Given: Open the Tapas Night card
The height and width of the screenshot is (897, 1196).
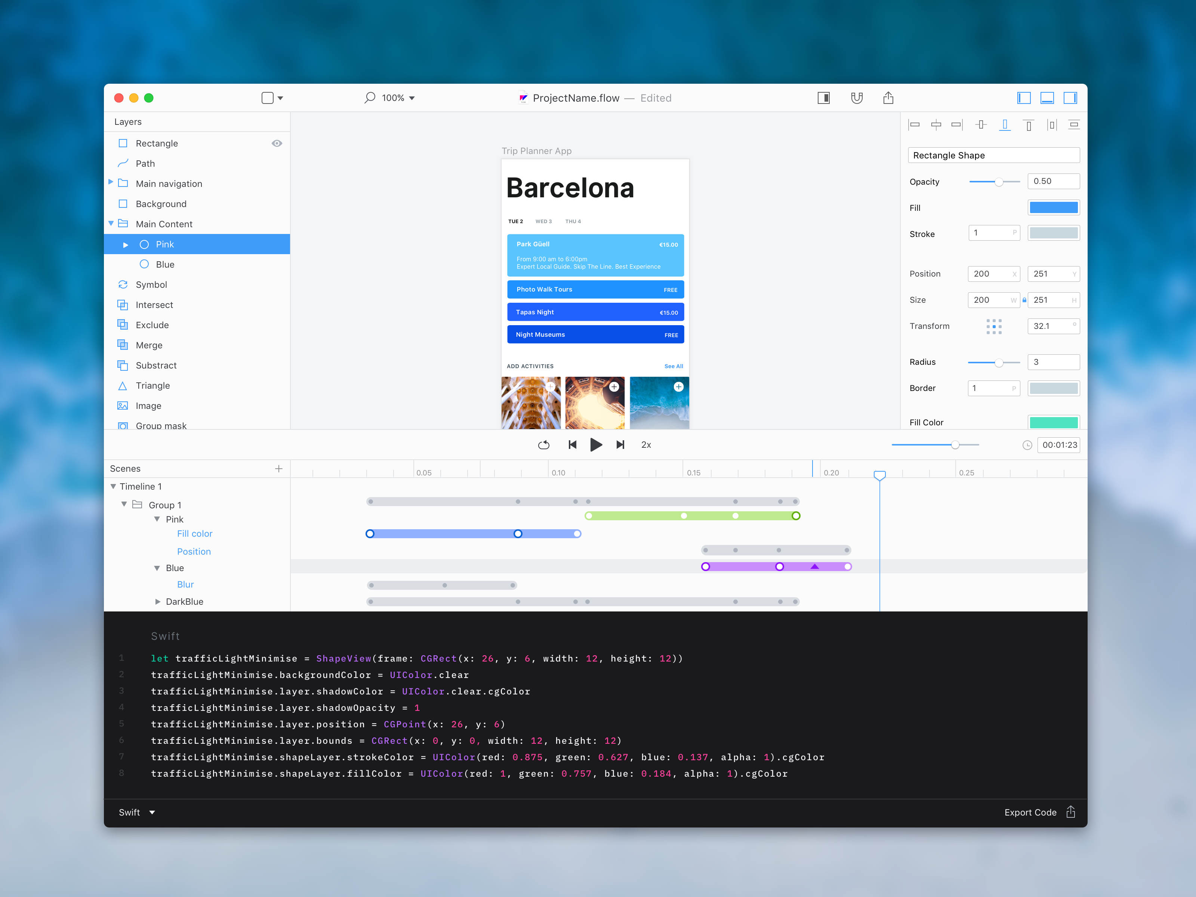Looking at the screenshot, I should coord(595,312).
